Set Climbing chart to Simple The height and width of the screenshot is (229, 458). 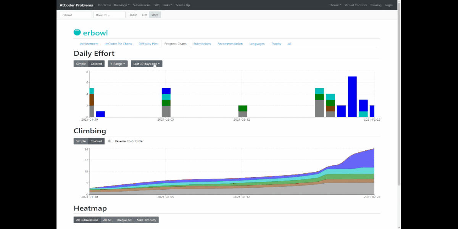[81, 141]
